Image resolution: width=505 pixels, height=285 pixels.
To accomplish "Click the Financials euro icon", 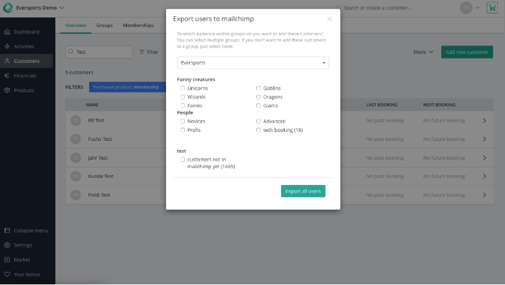I will tap(7, 75).
